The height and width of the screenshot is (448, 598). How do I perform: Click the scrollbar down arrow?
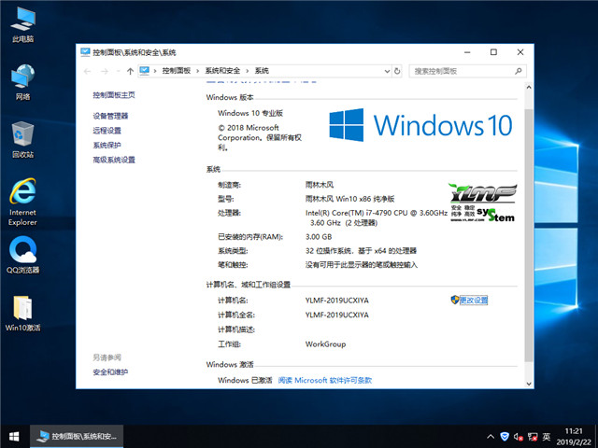529,384
